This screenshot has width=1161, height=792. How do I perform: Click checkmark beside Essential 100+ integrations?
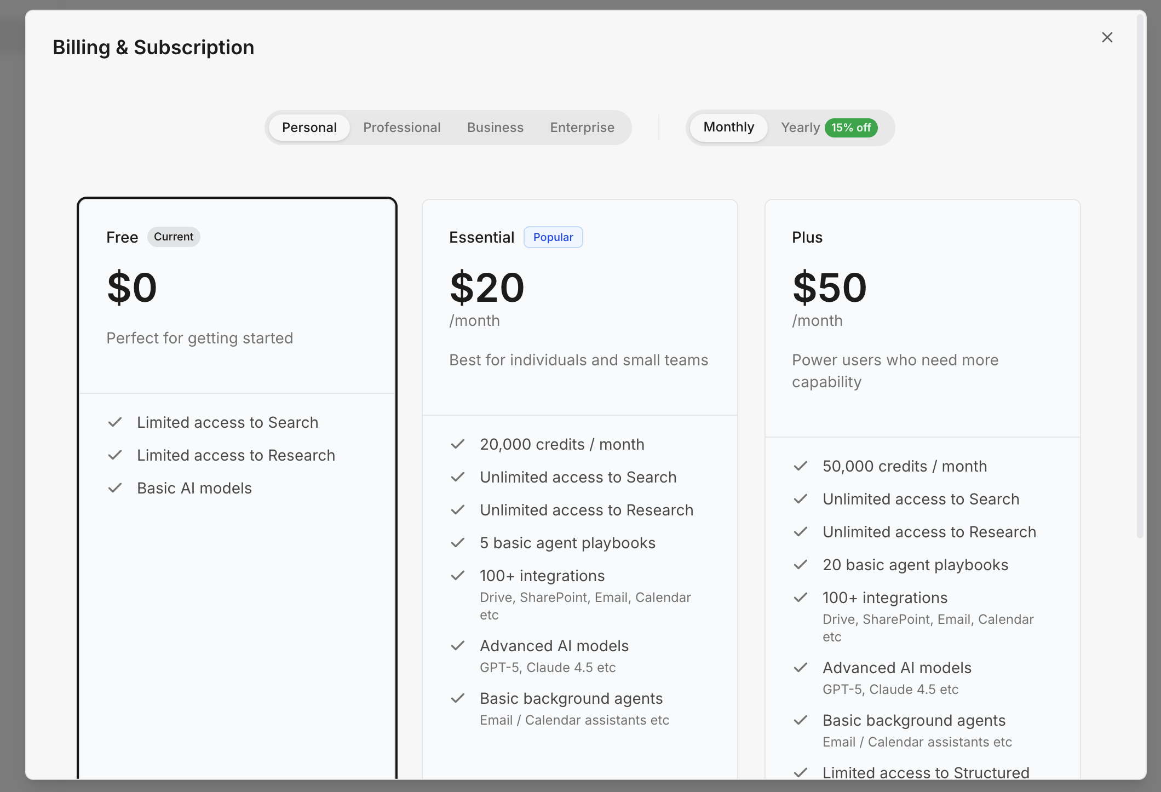[458, 576]
